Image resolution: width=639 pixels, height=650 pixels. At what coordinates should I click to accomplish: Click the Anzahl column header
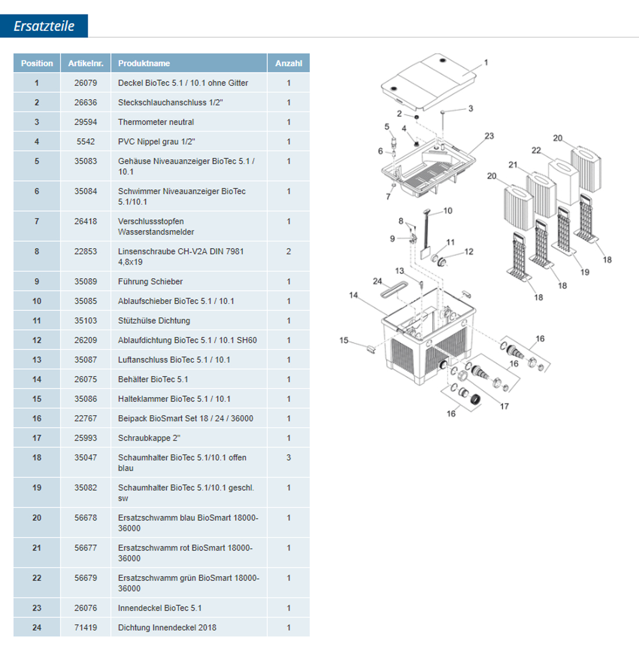[x=289, y=63]
